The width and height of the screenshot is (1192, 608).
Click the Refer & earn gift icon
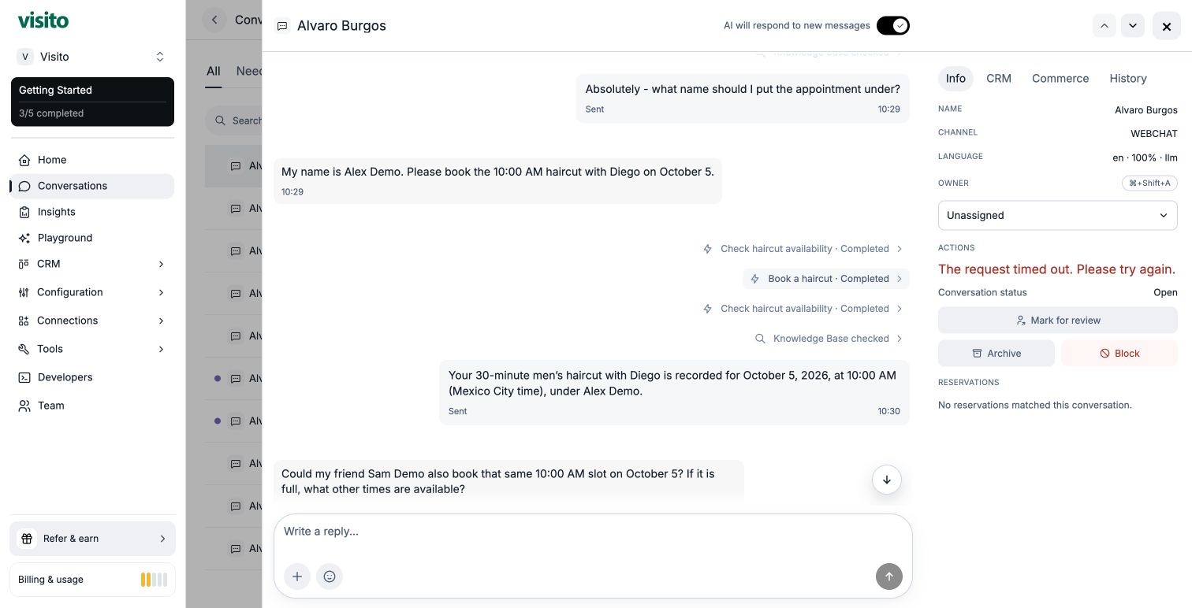click(x=27, y=539)
